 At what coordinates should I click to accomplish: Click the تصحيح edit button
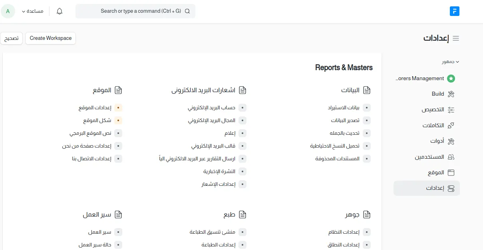(11, 38)
